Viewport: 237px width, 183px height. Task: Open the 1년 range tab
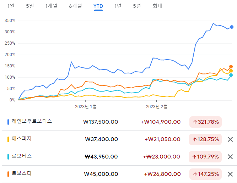point(118,6)
